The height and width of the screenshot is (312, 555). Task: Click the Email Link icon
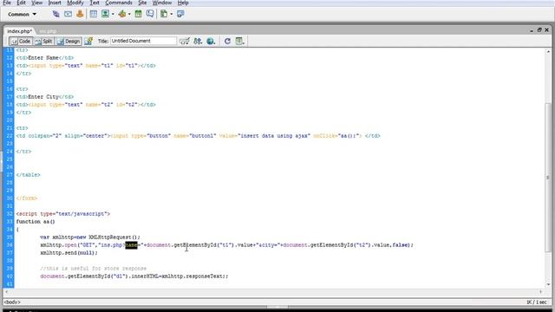(68, 14)
